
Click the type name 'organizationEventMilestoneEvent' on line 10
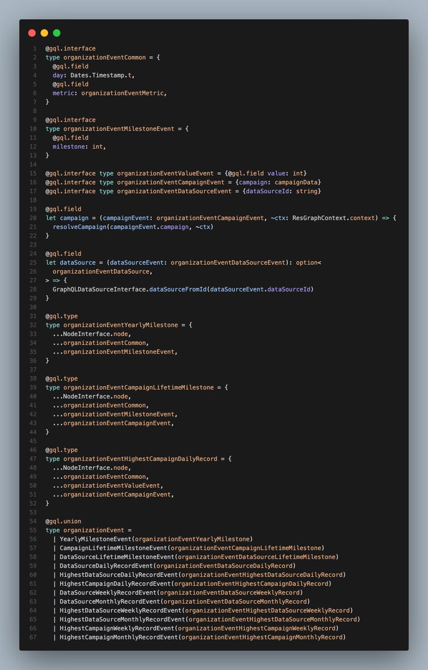coord(119,129)
